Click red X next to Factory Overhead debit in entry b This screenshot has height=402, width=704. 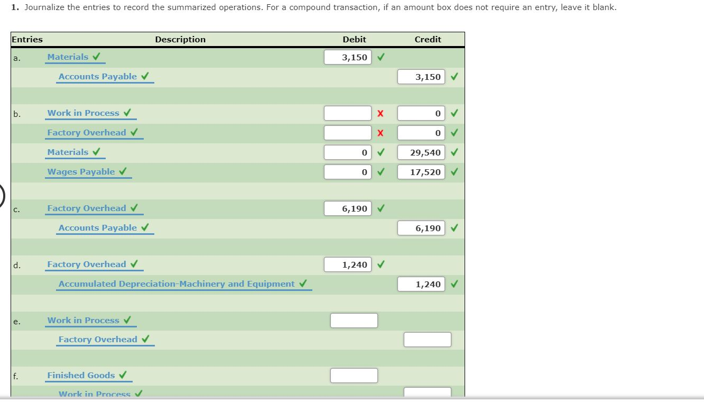[x=382, y=132]
